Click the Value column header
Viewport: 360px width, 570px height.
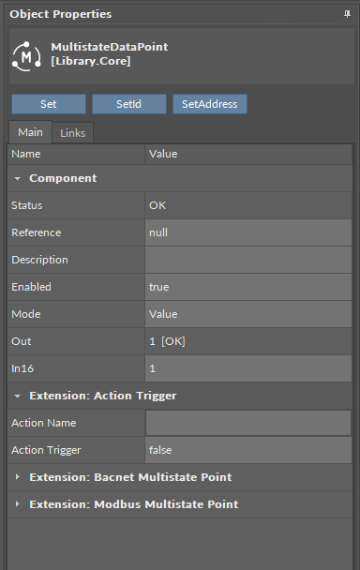point(248,154)
